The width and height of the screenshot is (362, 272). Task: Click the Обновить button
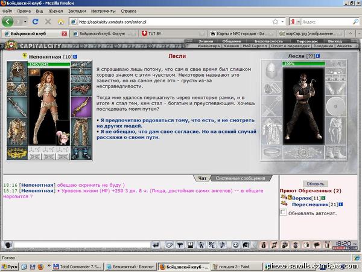(316, 184)
